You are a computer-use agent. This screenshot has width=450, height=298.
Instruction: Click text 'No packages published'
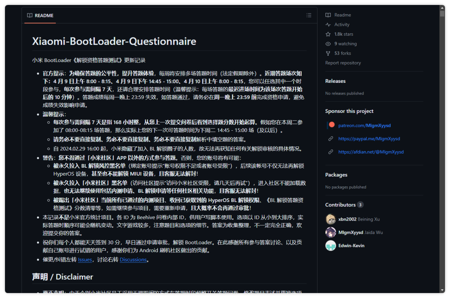point(345,187)
